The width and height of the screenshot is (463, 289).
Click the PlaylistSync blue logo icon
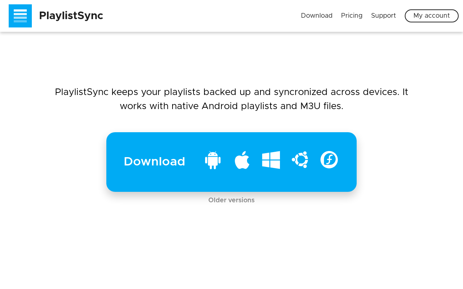point(20,16)
